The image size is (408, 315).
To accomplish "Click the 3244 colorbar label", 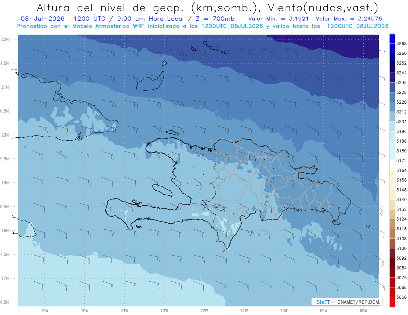I will (x=402, y=73).
